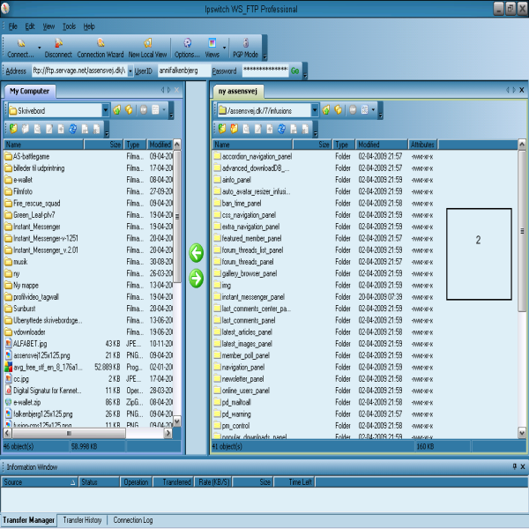
Task: Expand view mode arrow in My Computer pane
Action: coord(164,110)
